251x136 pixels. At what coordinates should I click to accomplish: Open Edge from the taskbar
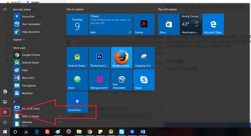click(37, 132)
